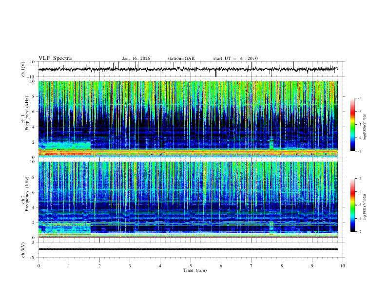Click the ch.3 voltage trace band
This screenshot has height=298, width=386.
(188, 249)
